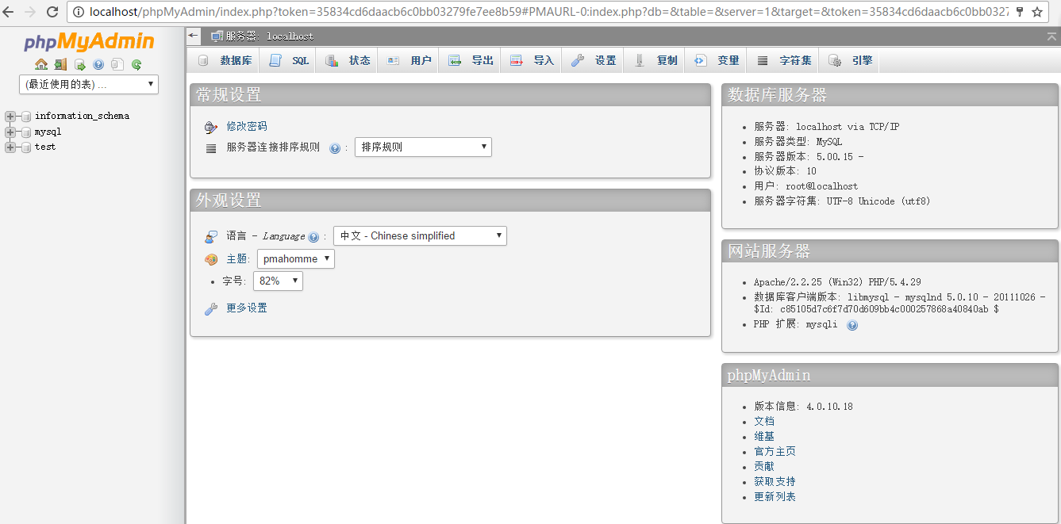The image size is (1061, 524).
Task: Open the MySQL documentation pages icon
Action: point(117,64)
